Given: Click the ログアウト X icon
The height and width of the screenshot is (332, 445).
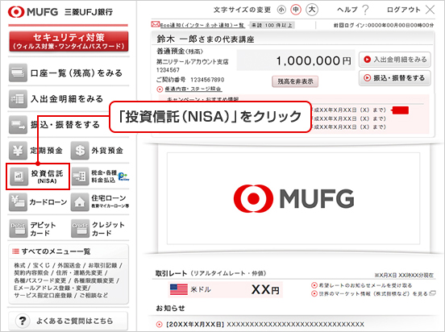Looking at the screenshot, I should pos(430,10).
